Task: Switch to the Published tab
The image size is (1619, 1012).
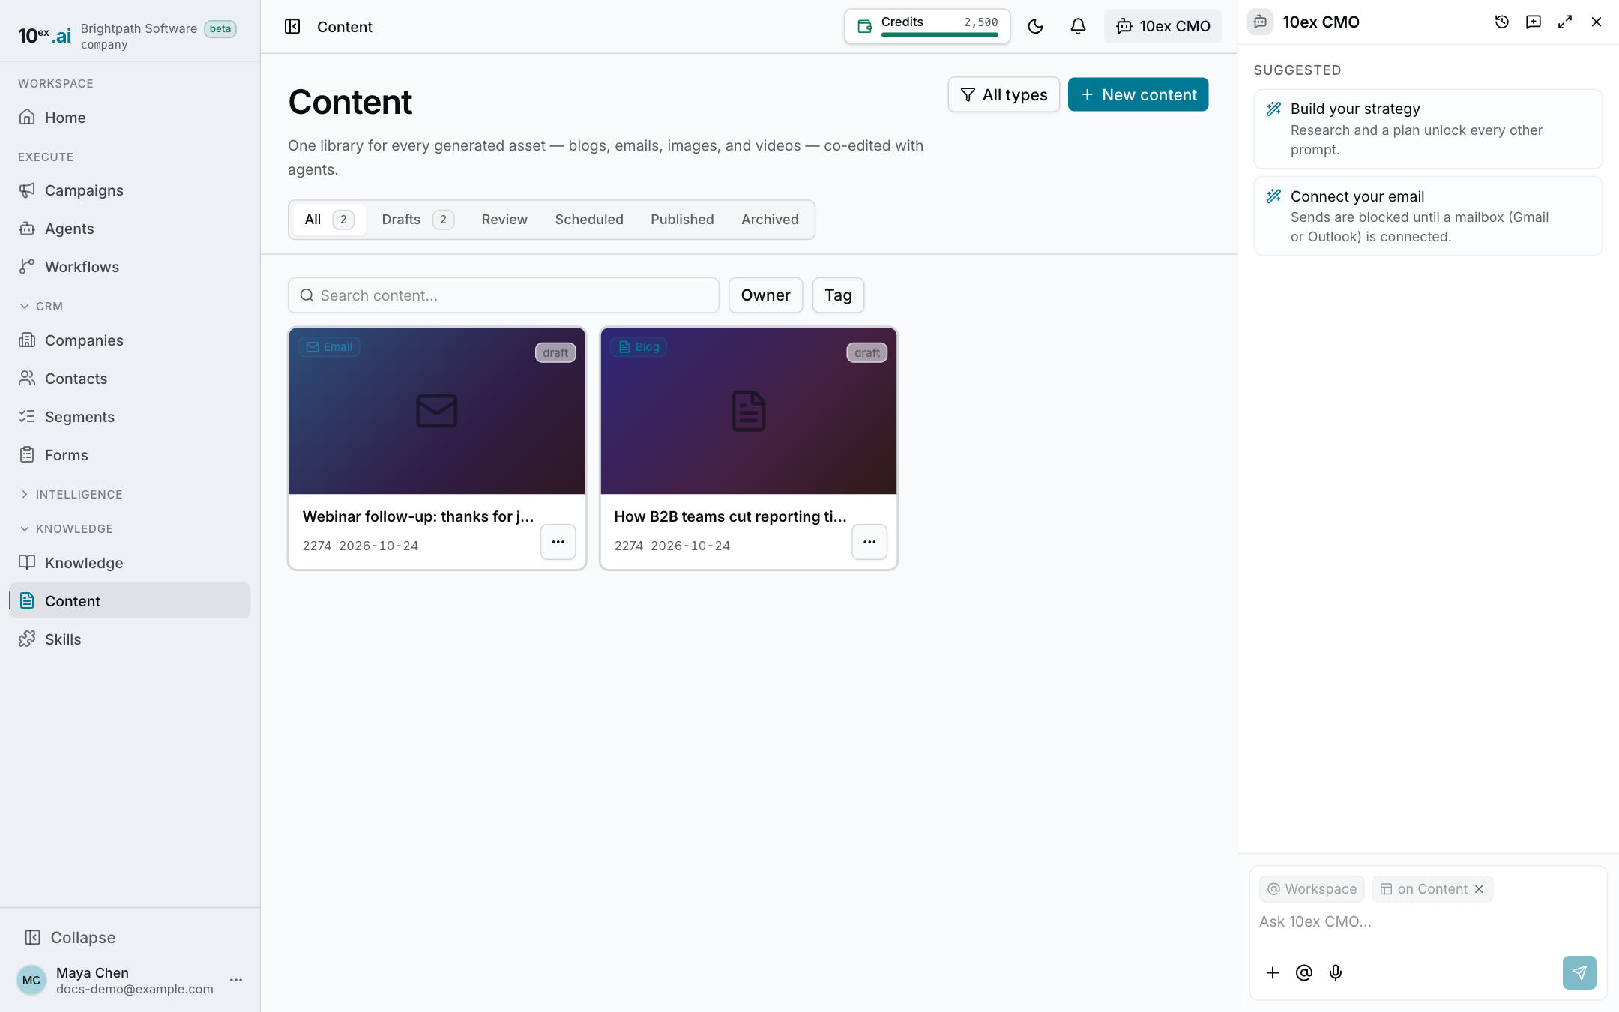Action: pos(682,220)
